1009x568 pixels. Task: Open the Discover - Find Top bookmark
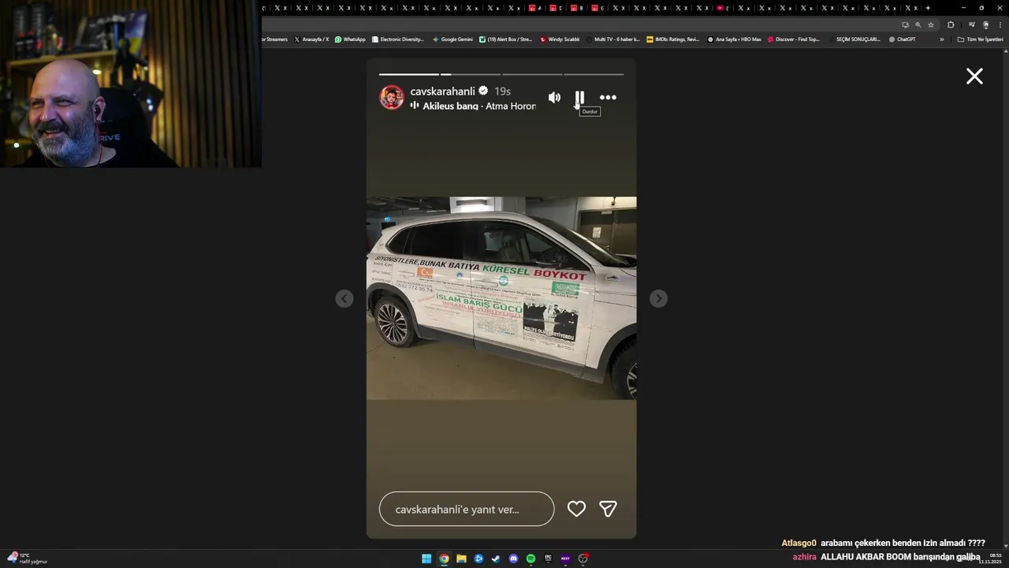click(794, 39)
